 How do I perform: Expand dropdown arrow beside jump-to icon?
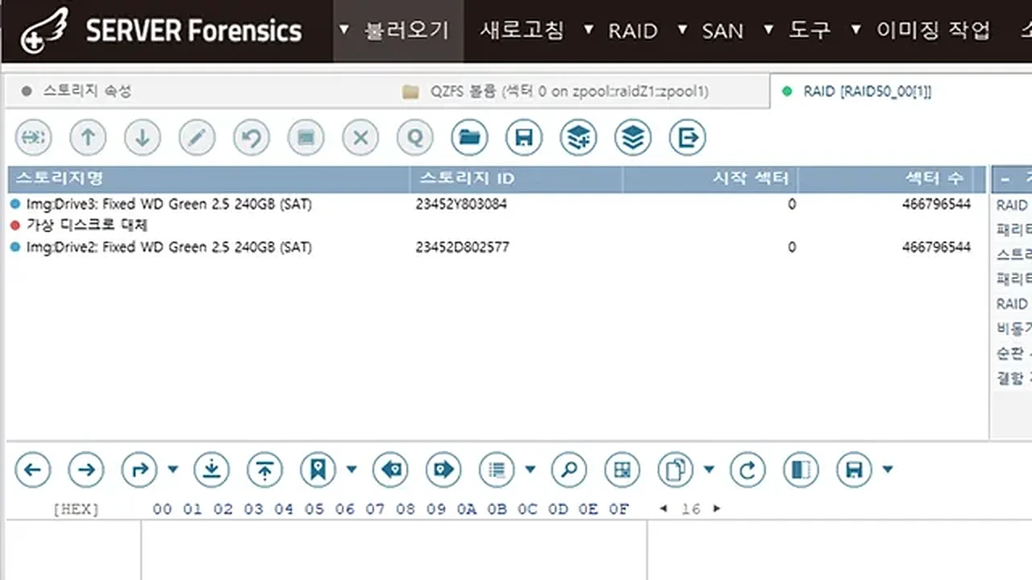173,470
